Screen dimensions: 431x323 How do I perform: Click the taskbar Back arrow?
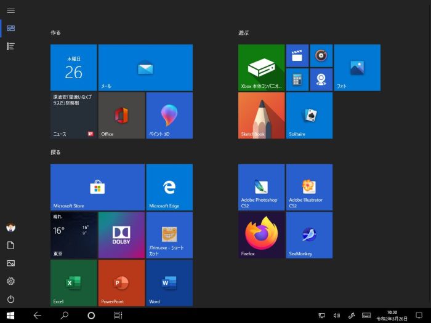coord(37,316)
